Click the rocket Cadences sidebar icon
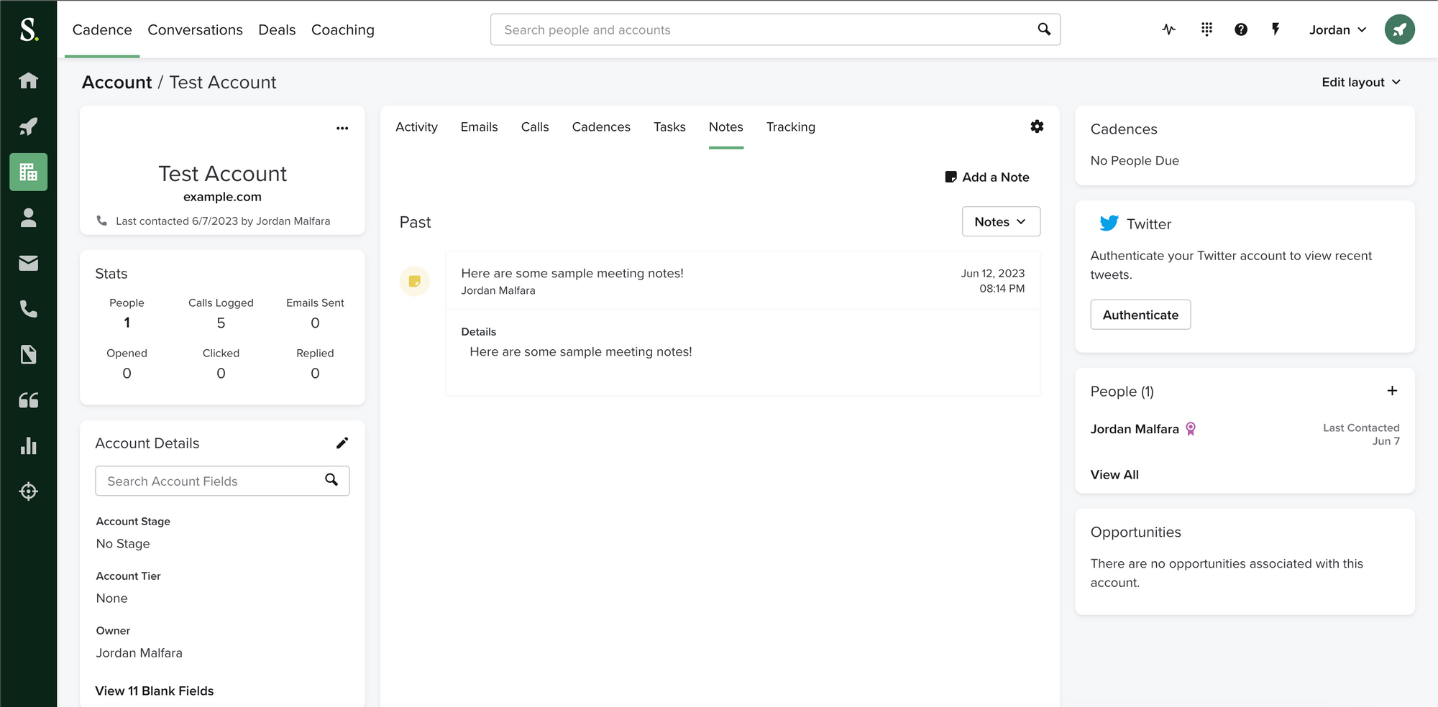Image resolution: width=1438 pixels, height=707 pixels. pos(28,126)
